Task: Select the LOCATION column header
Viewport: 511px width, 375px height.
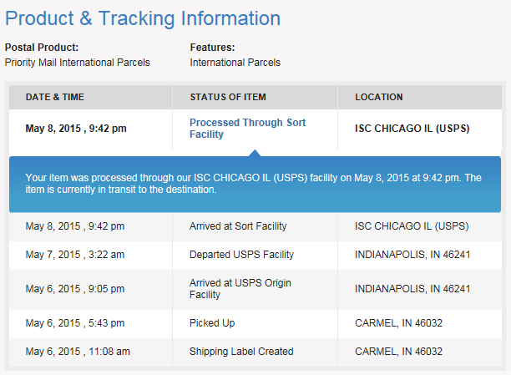Action: click(379, 97)
